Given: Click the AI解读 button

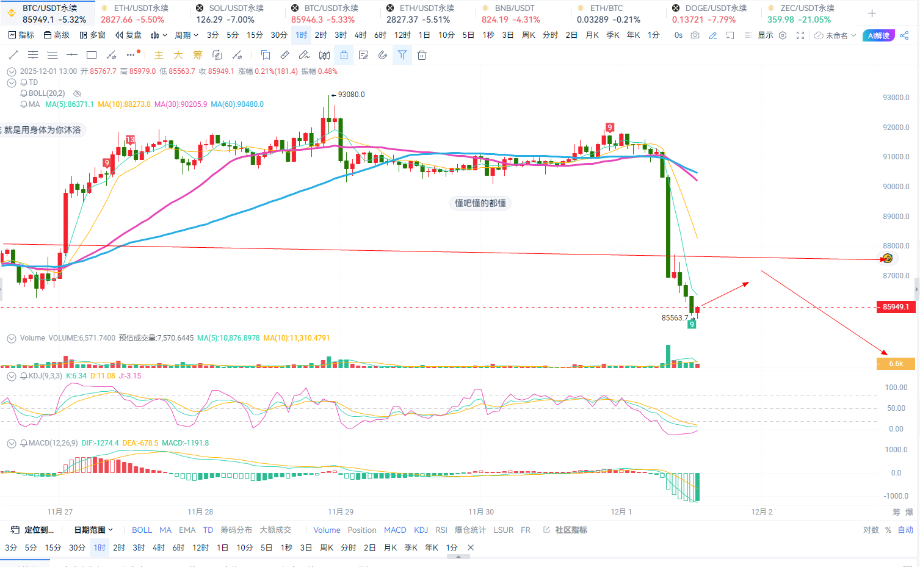Looking at the screenshot, I should coord(878,35).
